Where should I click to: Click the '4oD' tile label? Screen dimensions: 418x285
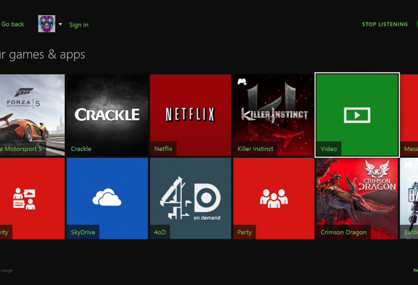[x=160, y=232]
